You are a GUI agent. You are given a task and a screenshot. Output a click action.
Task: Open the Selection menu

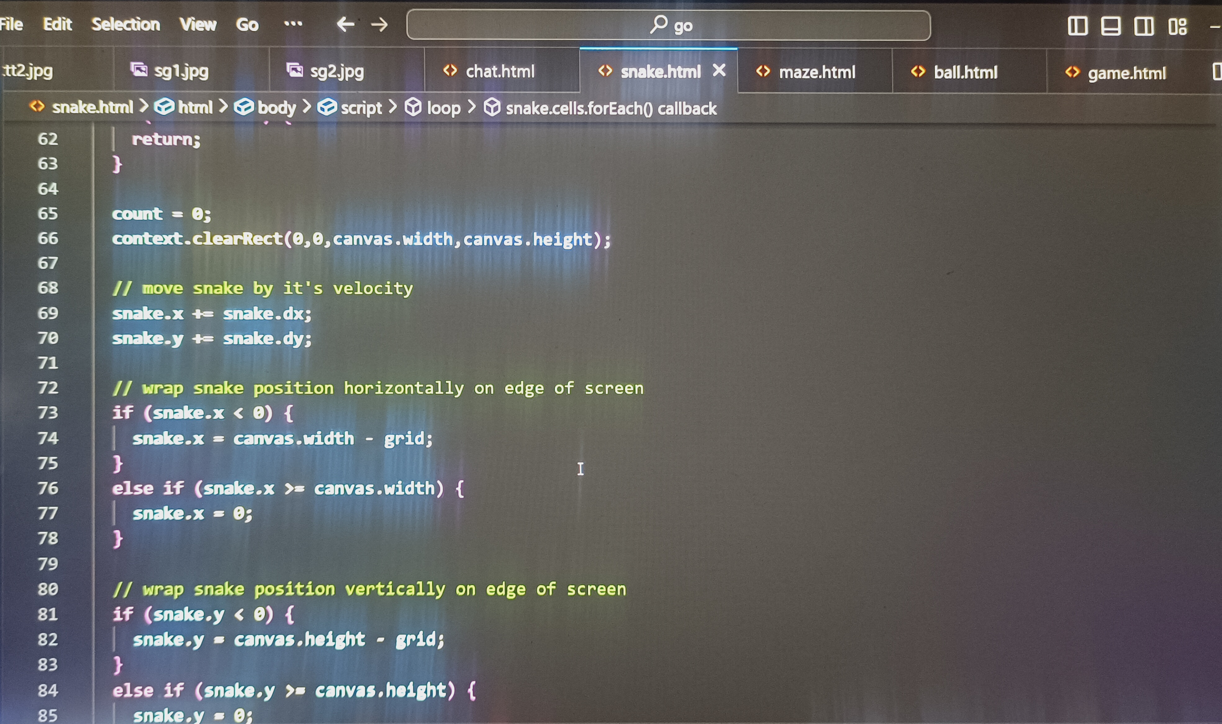[125, 24]
